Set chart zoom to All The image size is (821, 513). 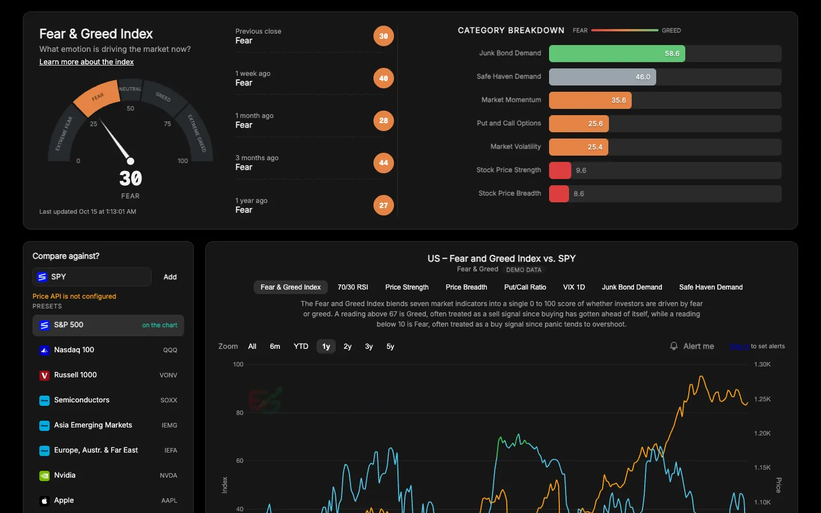coord(253,347)
